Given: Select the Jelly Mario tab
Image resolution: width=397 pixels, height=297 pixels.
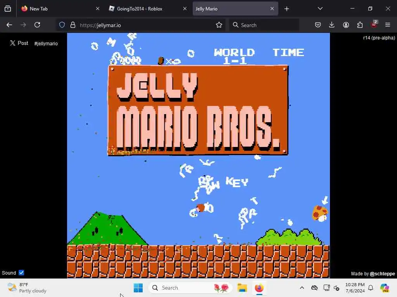Looking at the screenshot, I should (235, 9).
